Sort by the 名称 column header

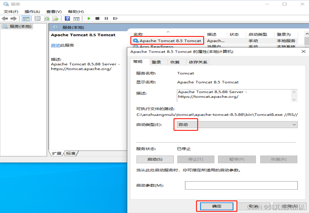[x=168, y=34]
